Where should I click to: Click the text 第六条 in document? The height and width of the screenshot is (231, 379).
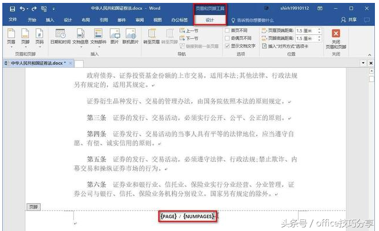coord(97,185)
